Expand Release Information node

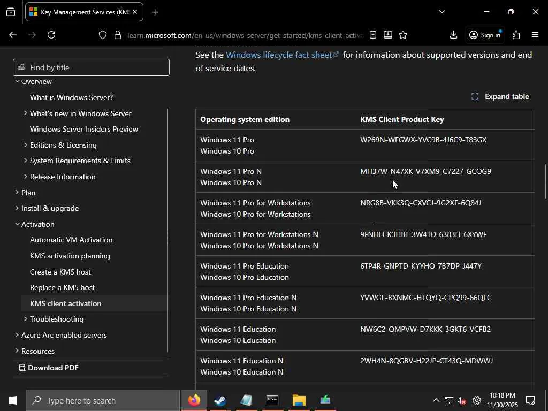(x=26, y=177)
